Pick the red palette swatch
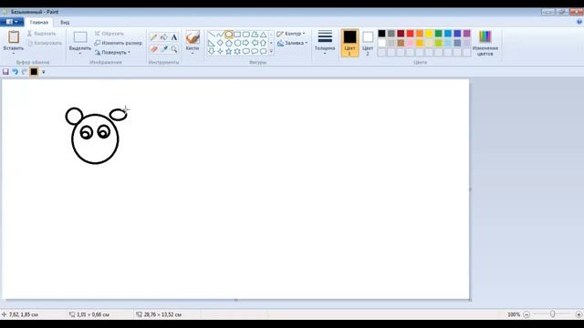 pyautogui.click(x=410, y=34)
